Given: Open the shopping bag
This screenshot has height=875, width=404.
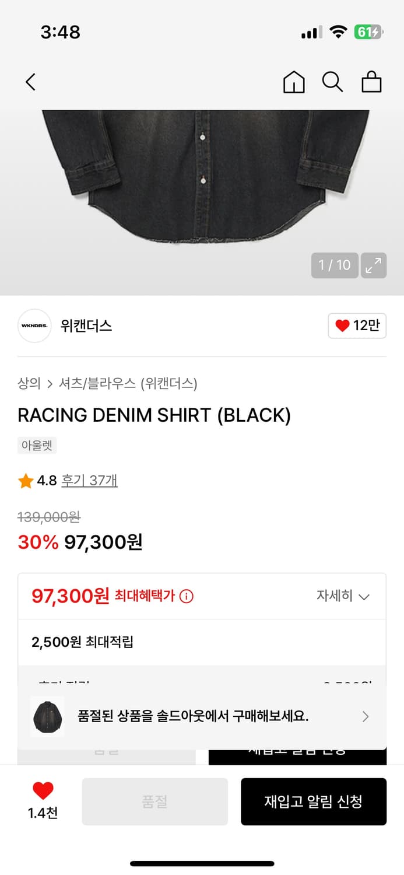Looking at the screenshot, I should click(x=371, y=82).
